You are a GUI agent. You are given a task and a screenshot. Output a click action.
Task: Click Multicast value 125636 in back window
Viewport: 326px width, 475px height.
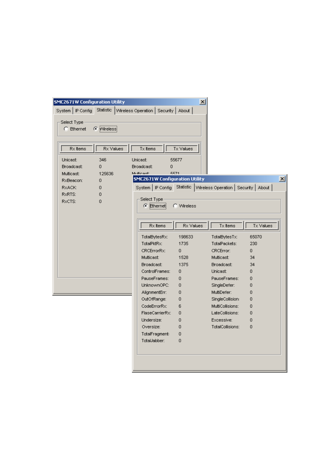pos(106,174)
